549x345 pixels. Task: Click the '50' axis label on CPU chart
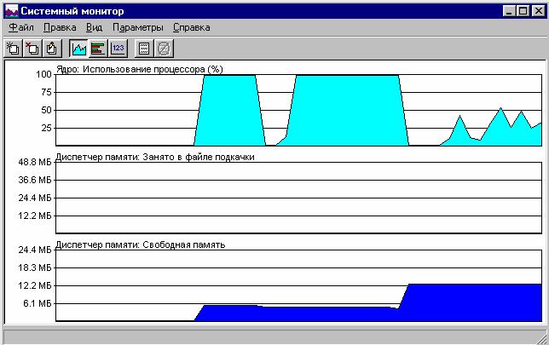pos(46,110)
